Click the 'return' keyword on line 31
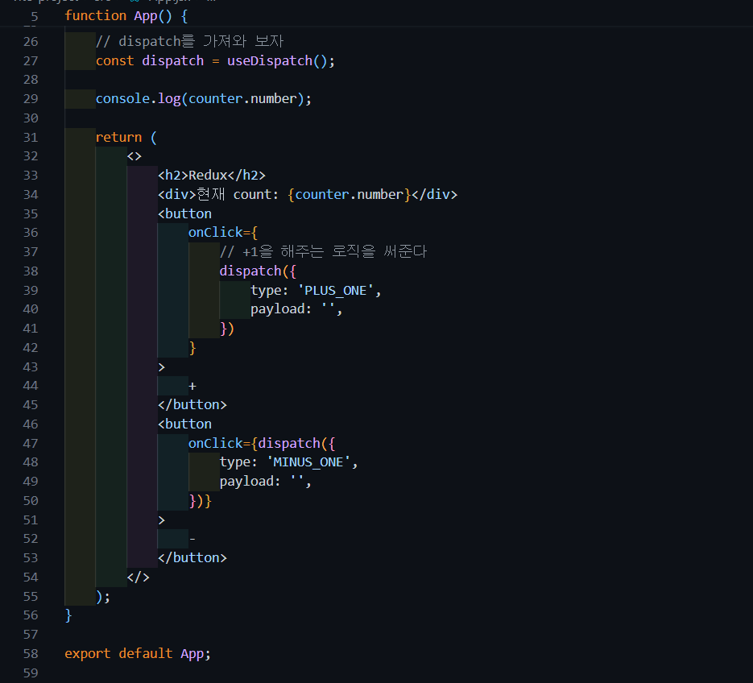 tap(118, 138)
